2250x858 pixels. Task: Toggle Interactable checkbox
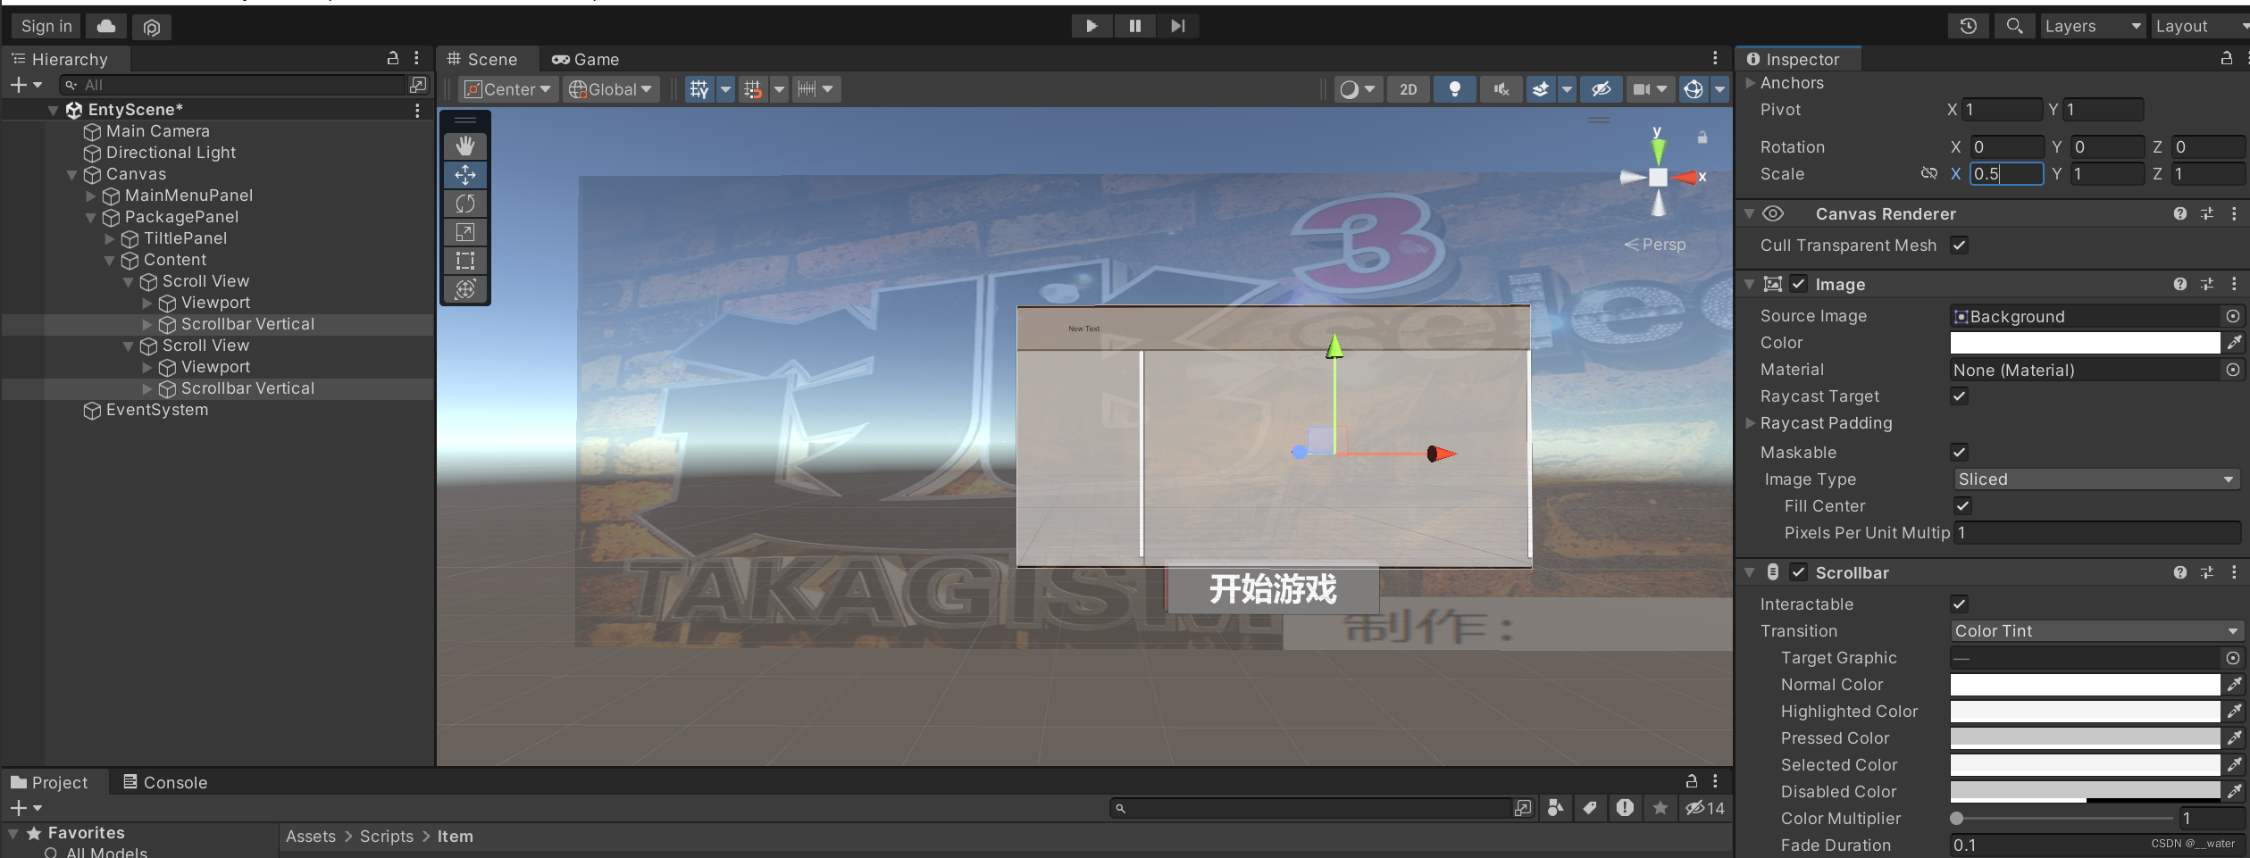click(x=1959, y=604)
